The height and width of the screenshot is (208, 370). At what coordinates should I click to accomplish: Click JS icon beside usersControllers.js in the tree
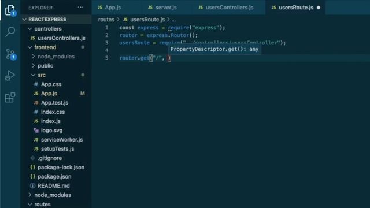tap(33, 38)
